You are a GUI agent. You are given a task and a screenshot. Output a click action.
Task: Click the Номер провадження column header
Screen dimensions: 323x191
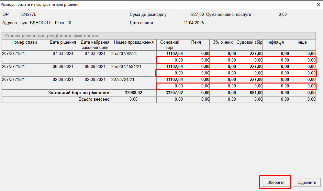click(x=134, y=42)
